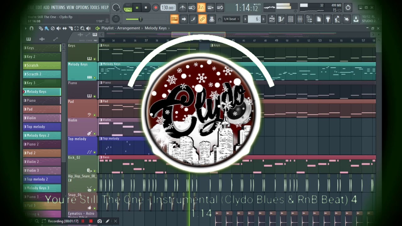Image resolution: width=402 pixels, height=226 pixels.
Task: Click auto-scroll arrow icon
Action: 184,19
